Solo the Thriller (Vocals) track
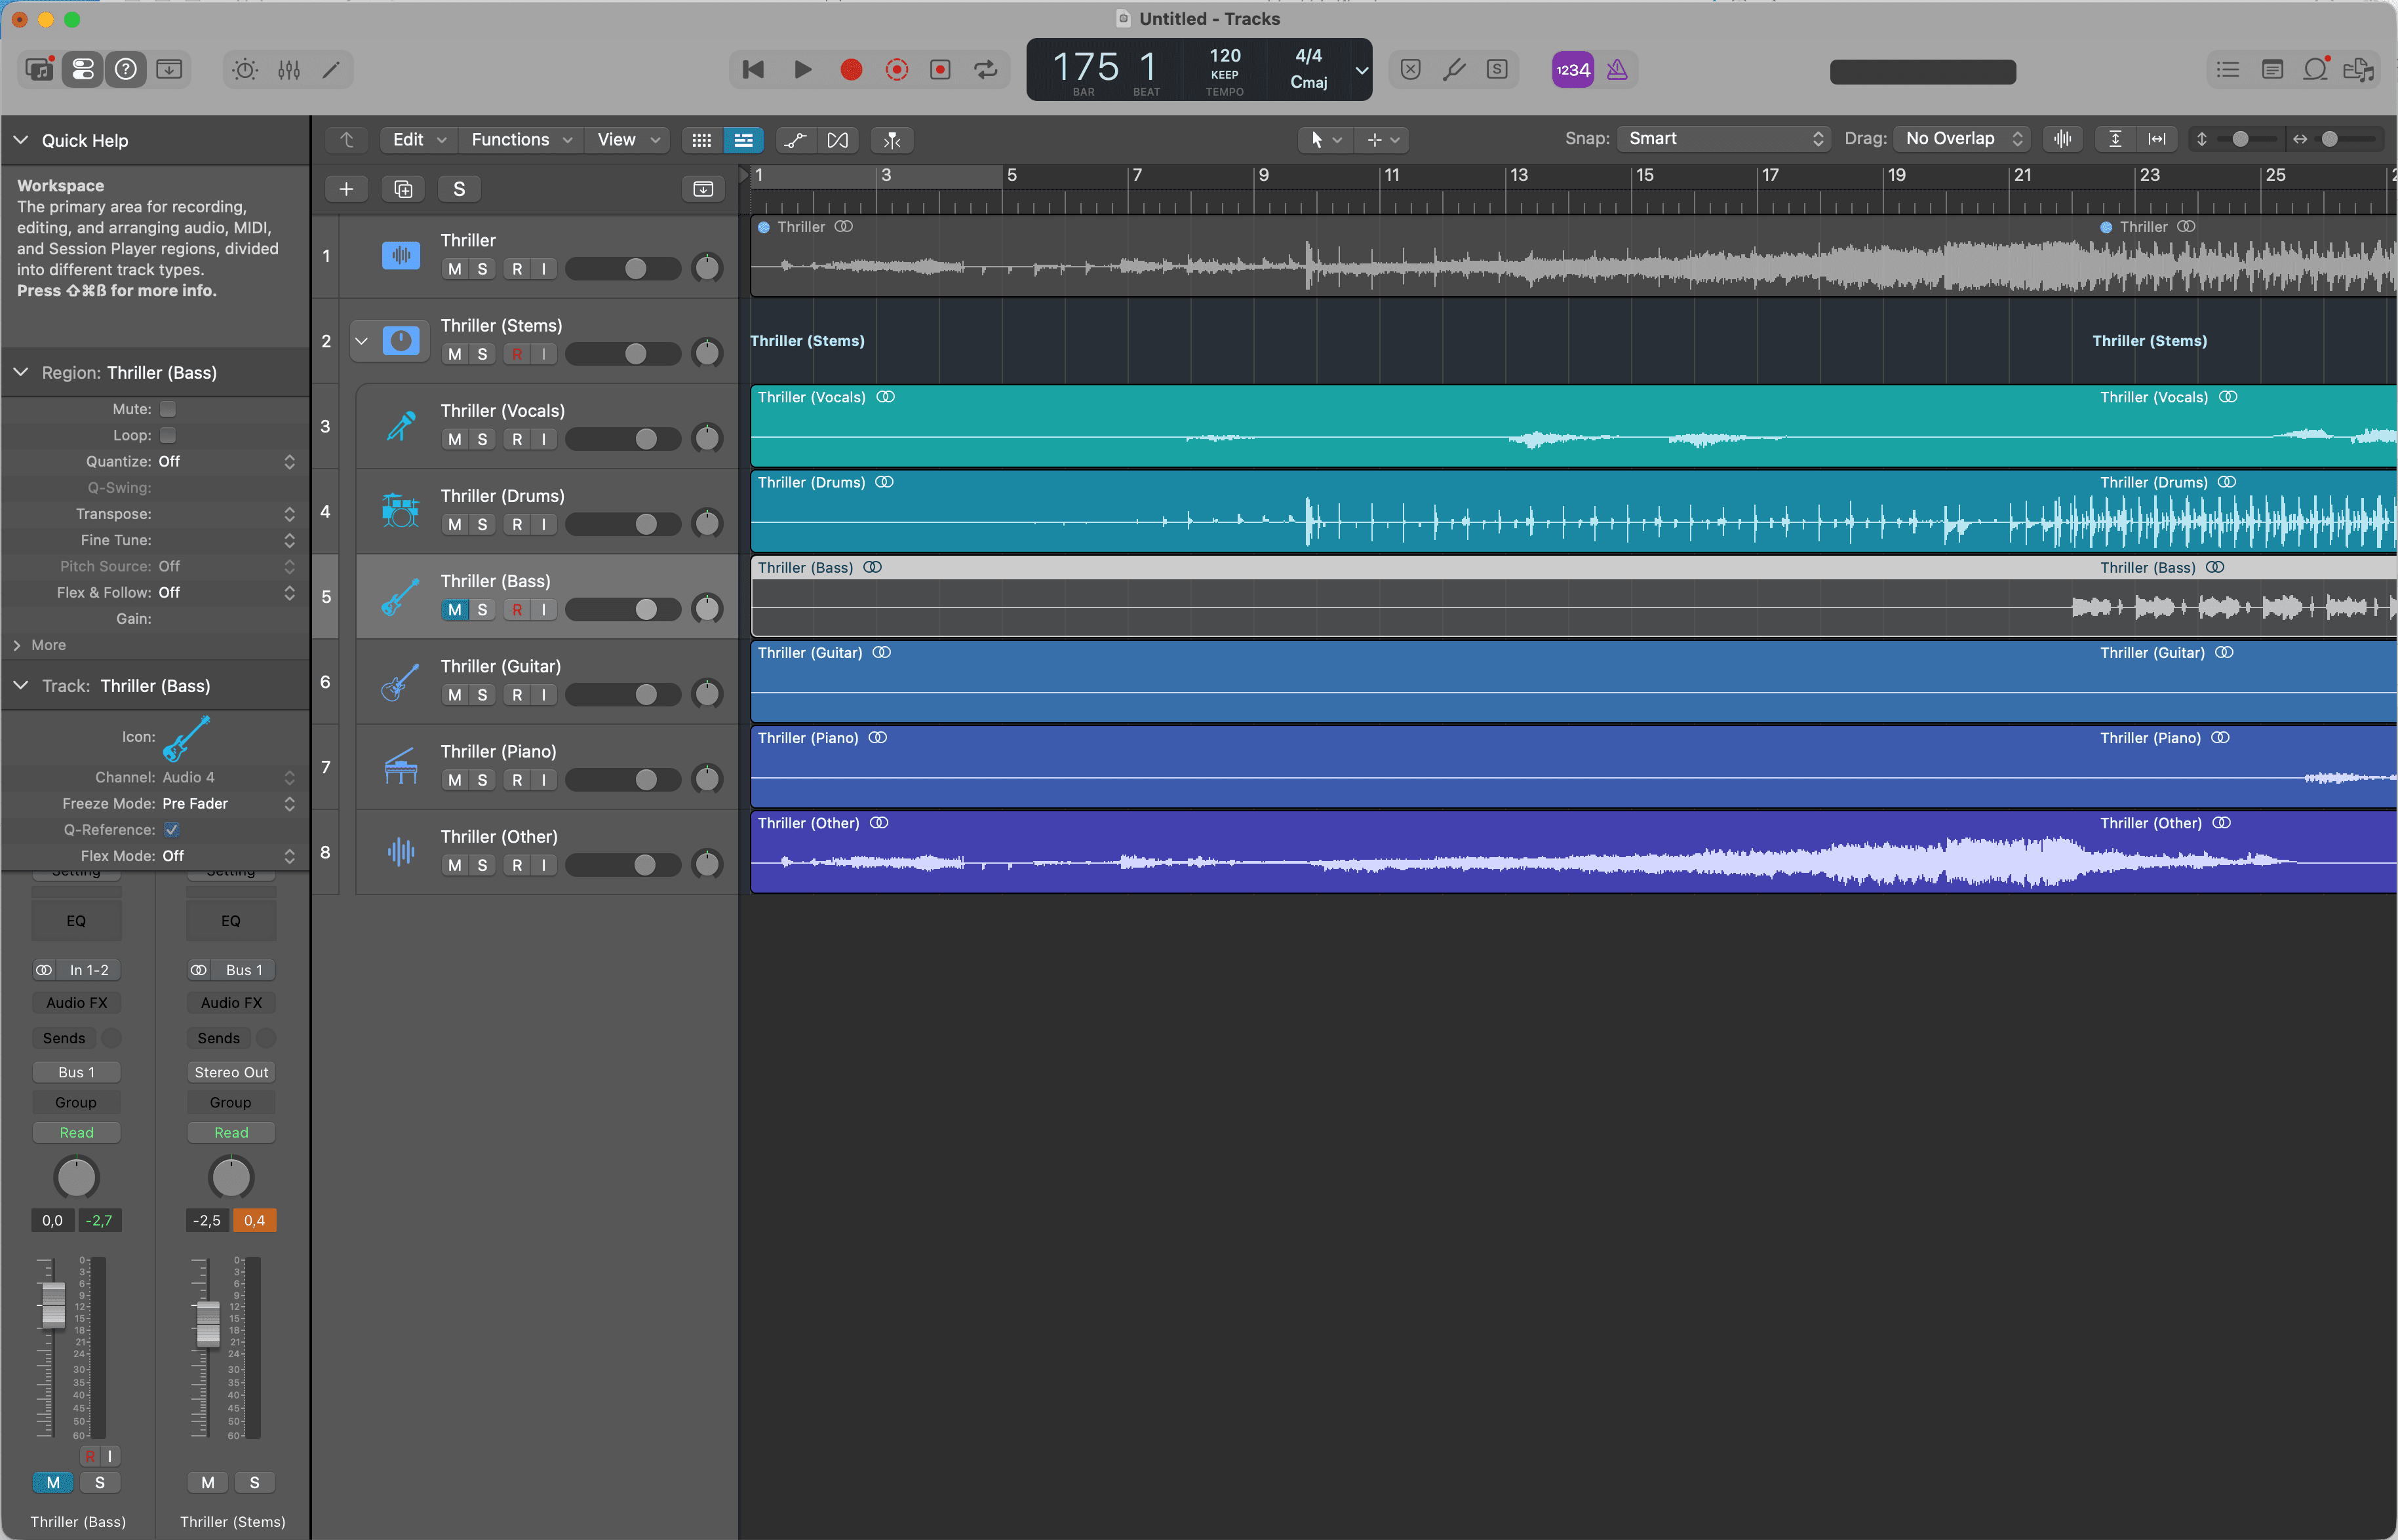 (x=482, y=439)
